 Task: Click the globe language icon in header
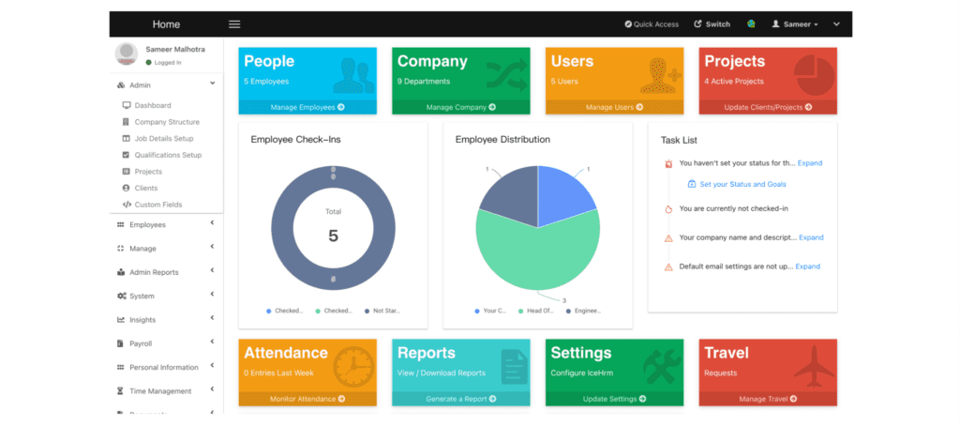(x=751, y=23)
